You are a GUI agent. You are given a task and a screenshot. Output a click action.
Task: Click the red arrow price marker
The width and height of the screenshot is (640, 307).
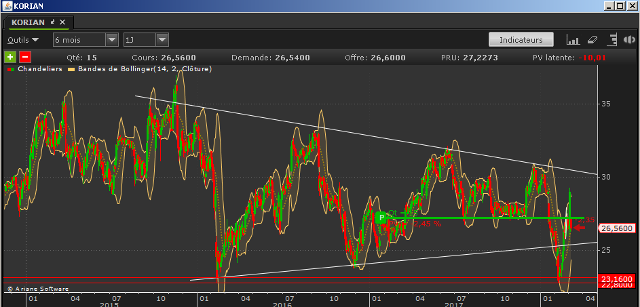coord(579,228)
